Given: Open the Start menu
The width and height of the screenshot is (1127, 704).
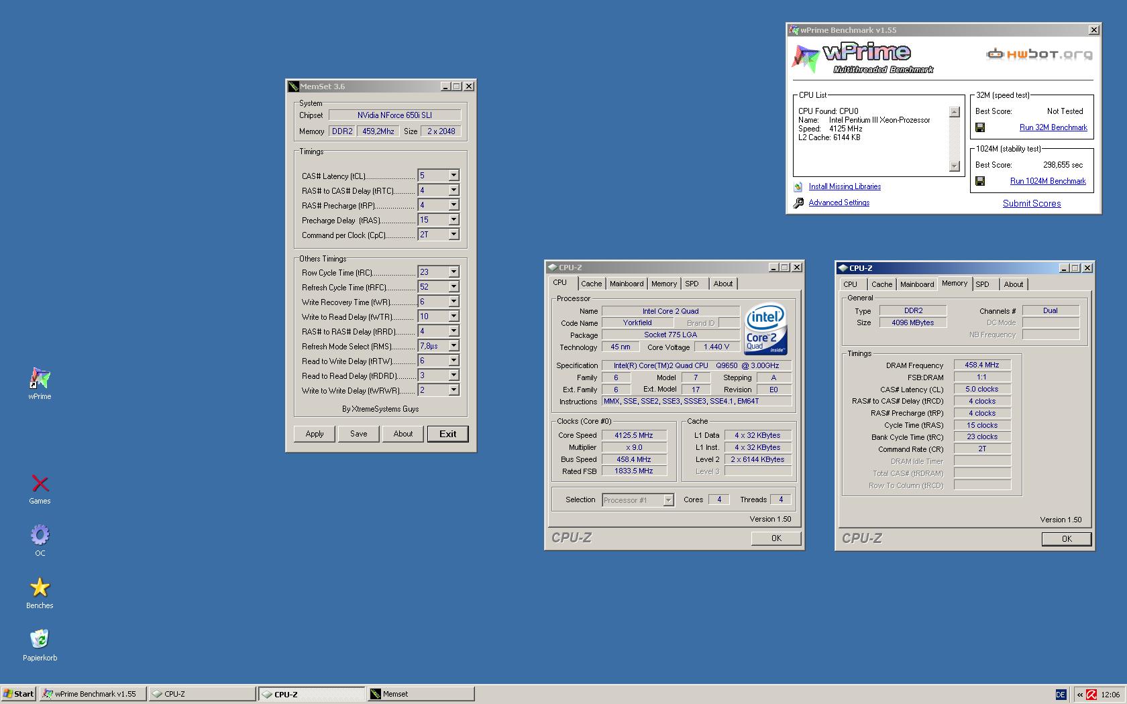Looking at the screenshot, I should tap(19, 694).
